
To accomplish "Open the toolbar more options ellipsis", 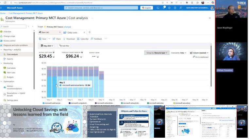I will tap(106, 39).
